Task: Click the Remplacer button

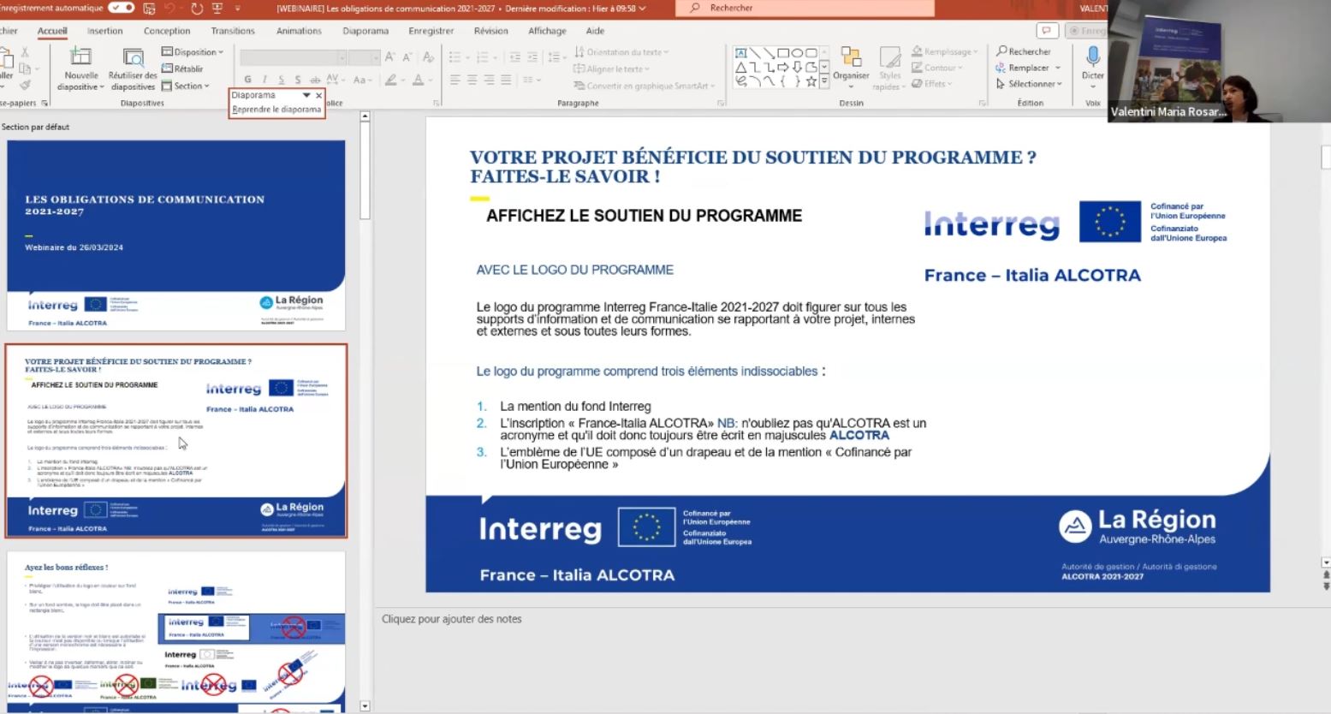Action: 1027,68
